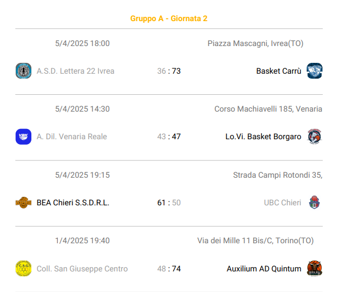Open the yellow C.S.G. team logo
Image resolution: width=337 pixels, height=292 pixels.
tap(23, 269)
